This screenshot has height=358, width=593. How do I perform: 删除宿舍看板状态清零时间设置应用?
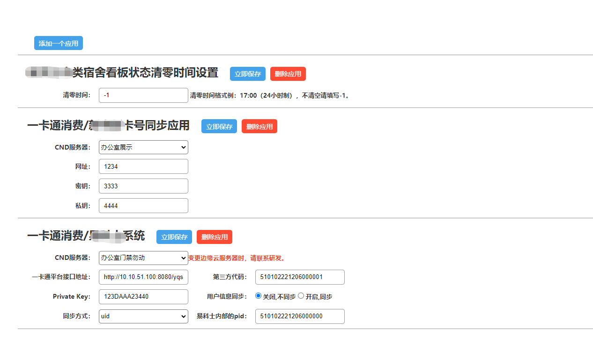pos(288,74)
